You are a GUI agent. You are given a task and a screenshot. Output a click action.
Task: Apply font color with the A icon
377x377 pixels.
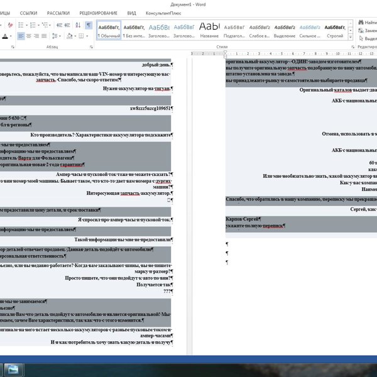(5, 36)
